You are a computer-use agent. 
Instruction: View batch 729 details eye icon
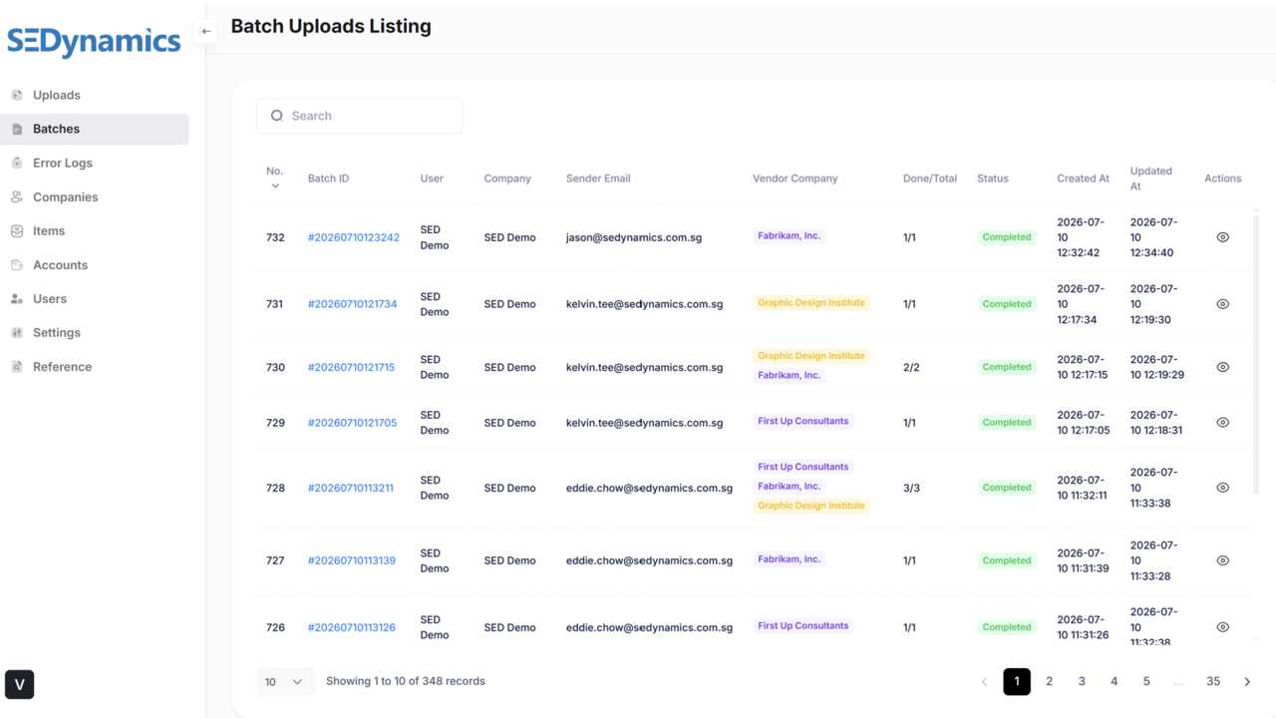[x=1223, y=423]
